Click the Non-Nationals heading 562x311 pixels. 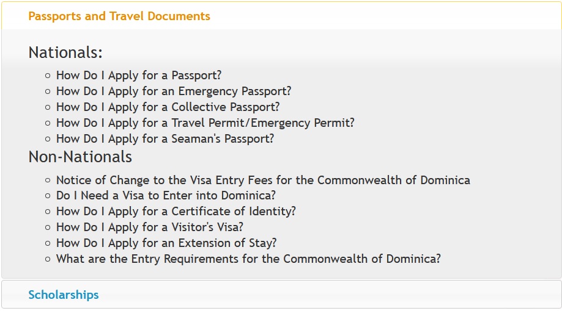(x=80, y=157)
